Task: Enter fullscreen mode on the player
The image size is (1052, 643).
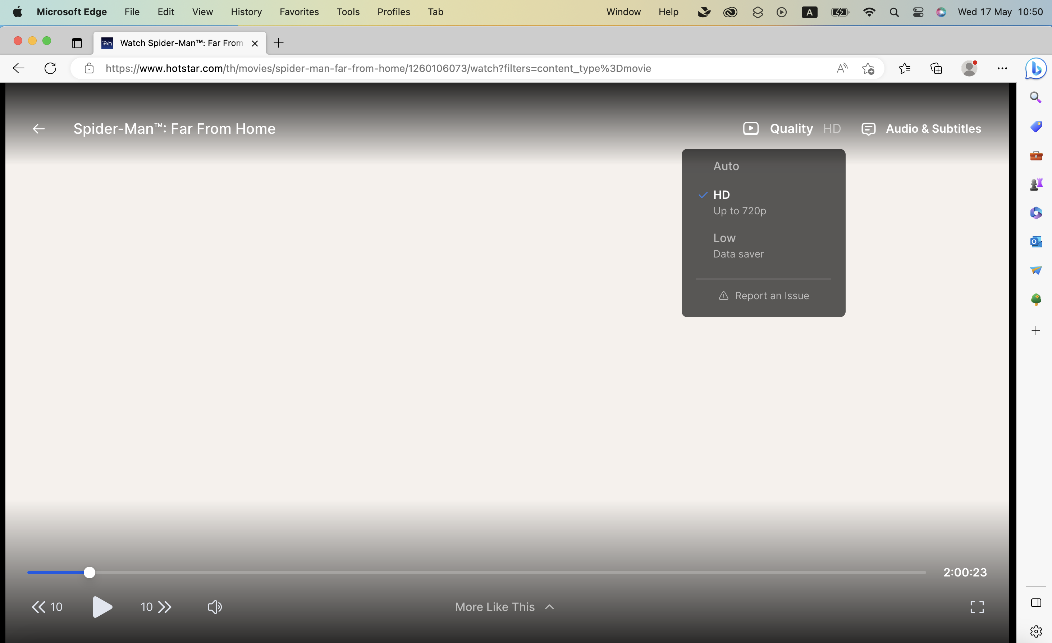Action: 977,607
